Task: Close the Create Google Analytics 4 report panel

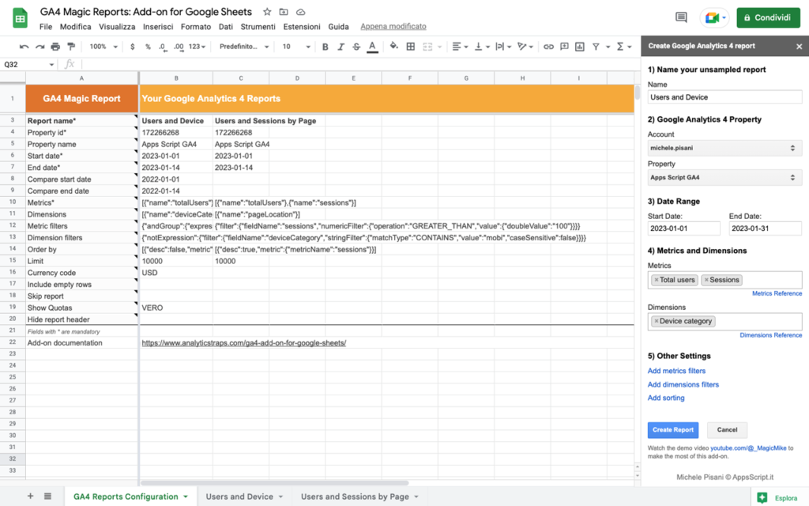Action: (x=800, y=47)
